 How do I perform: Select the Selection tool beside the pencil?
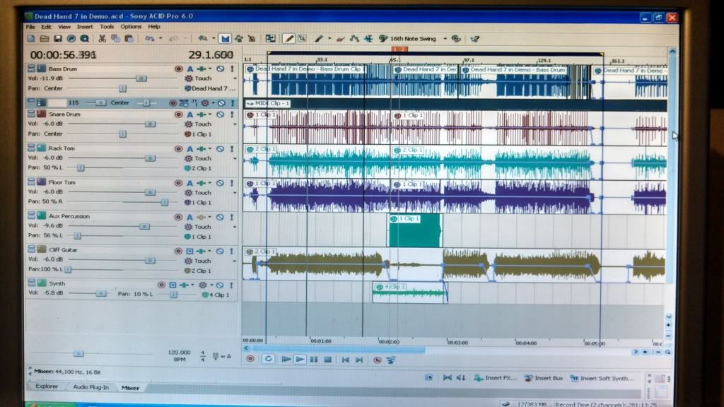[302, 39]
